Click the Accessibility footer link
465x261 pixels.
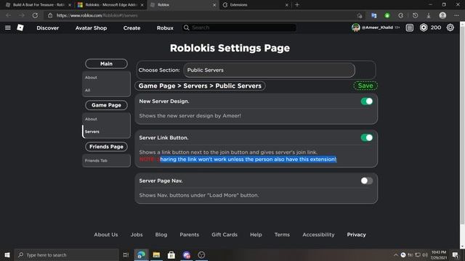tap(318, 234)
